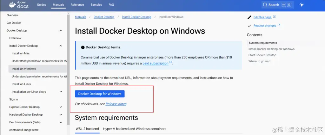Click external-link icon after Request changes

(279, 25)
